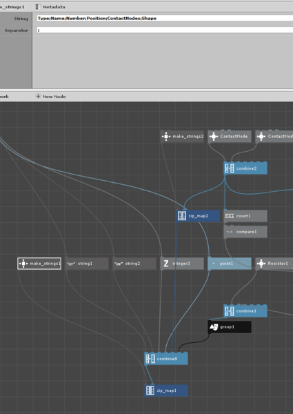The image size is (293, 414).
Task: Click the string2 node
Action: (134, 264)
